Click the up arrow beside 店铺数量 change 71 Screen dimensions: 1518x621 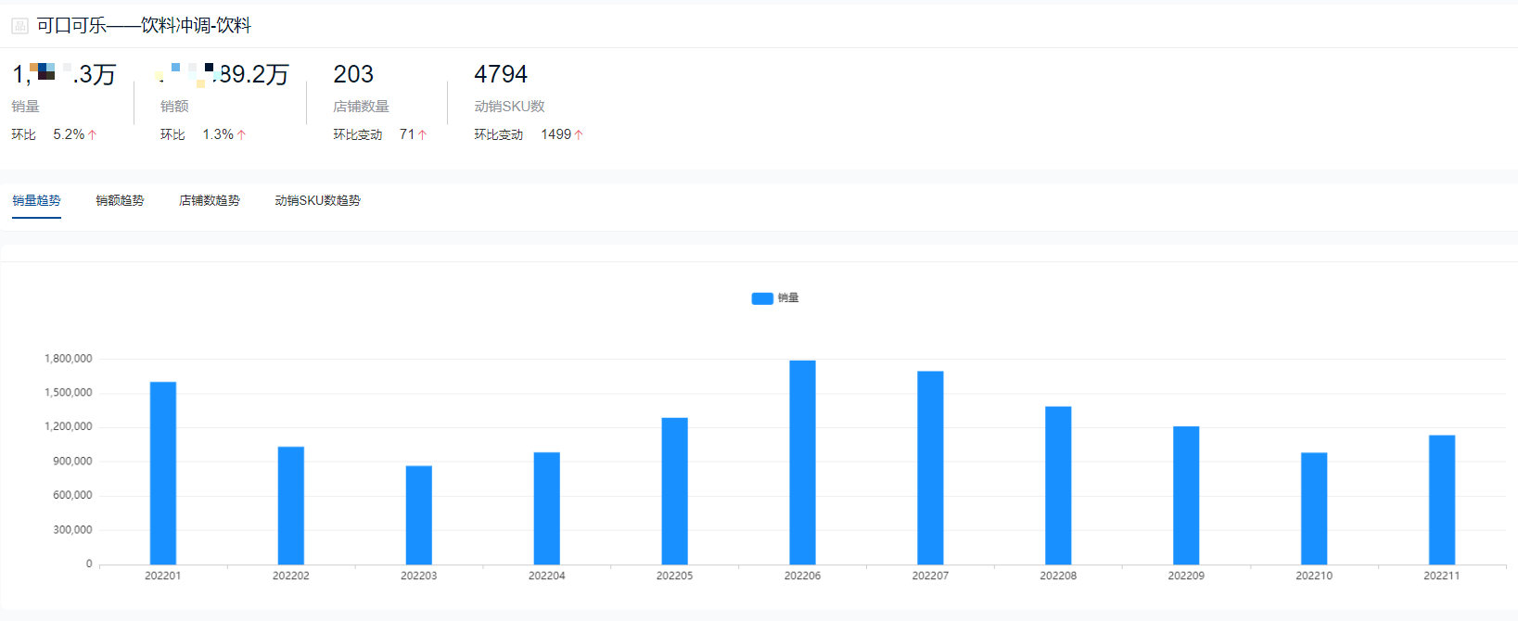pos(423,135)
